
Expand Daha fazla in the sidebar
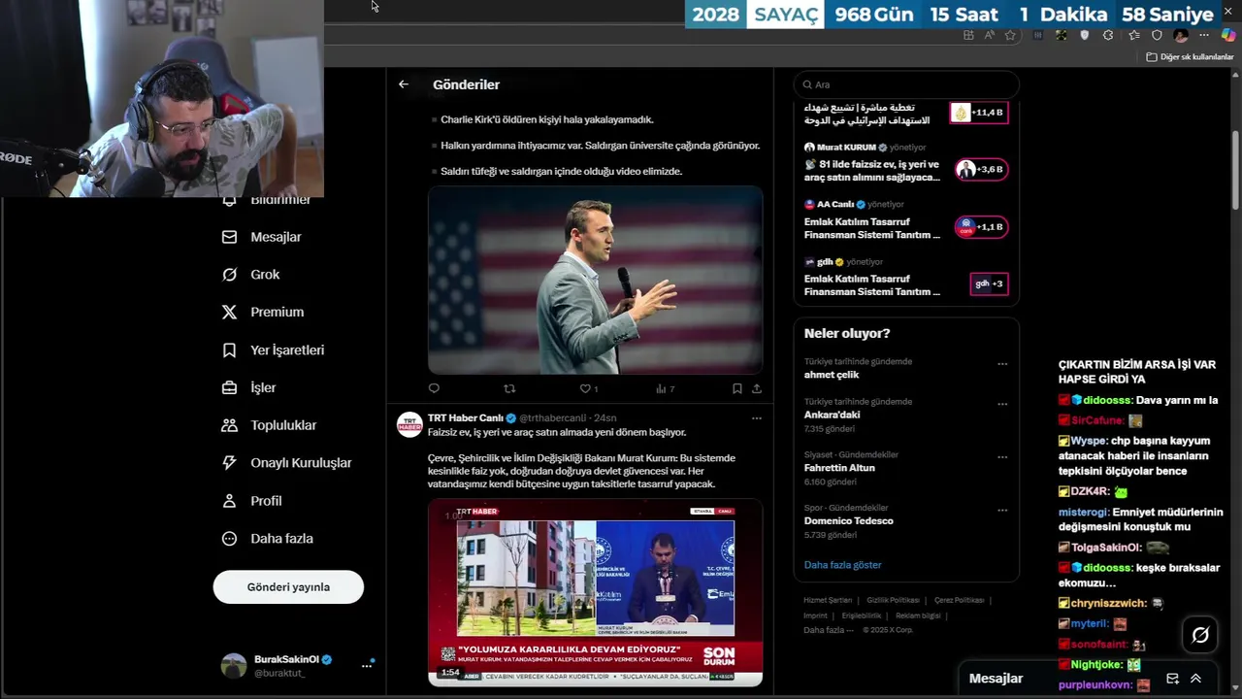point(267,539)
